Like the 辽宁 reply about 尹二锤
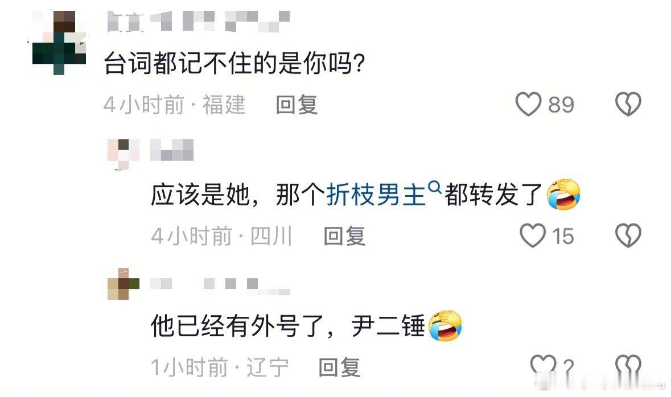671x397 pixels. 543,366
